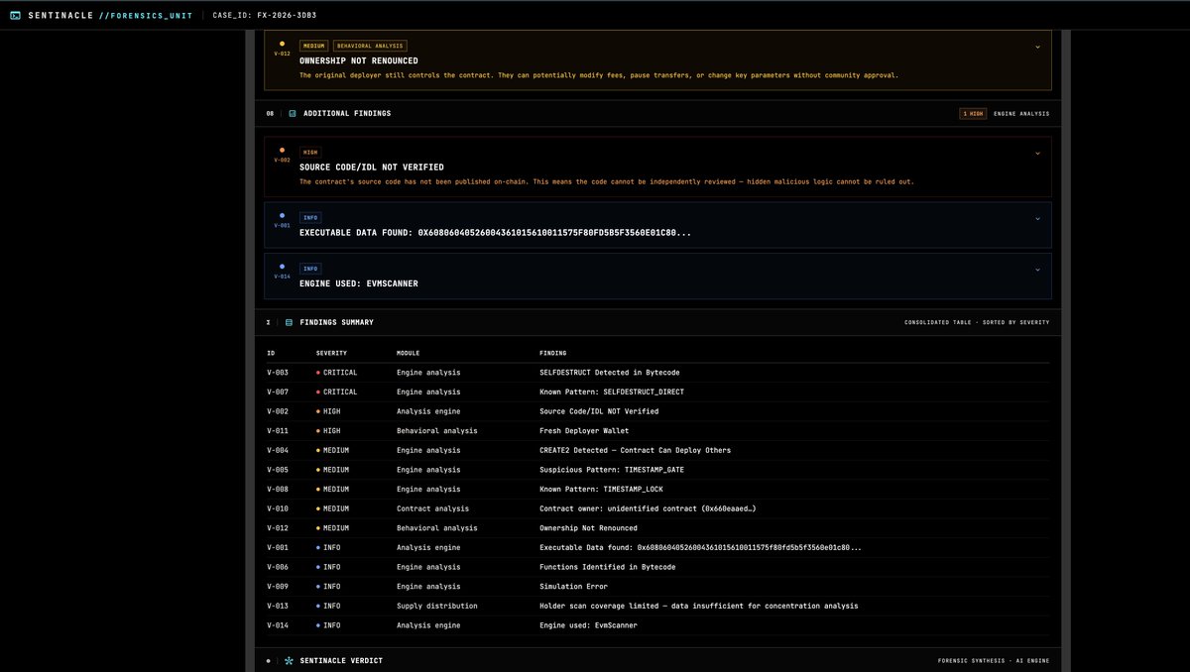1190x672 pixels.
Task: Click Suspicious Pattern: TIMESTAMP_GATE finding
Action: [611, 470]
